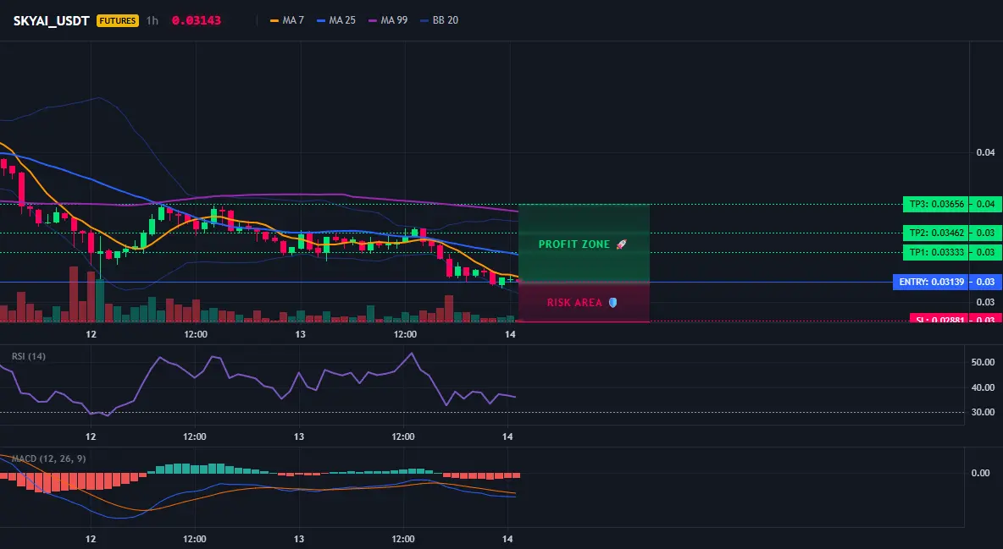Click the RISK AREA shield icon
This screenshot has height=549, width=1003.
click(612, 302)
